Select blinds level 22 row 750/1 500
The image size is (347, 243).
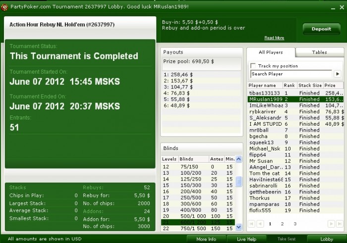click(x=198, y=229)
